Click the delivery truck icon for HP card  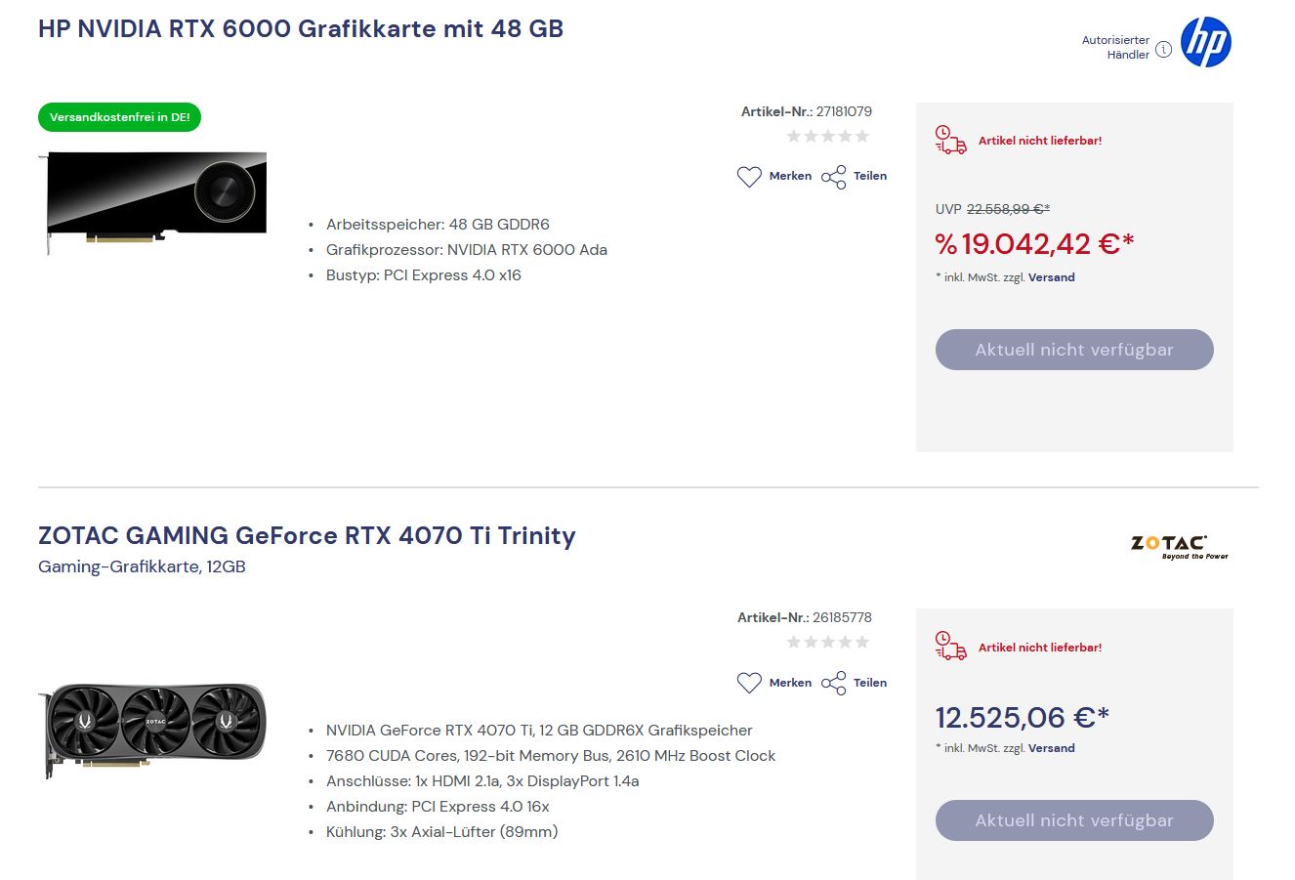coord(950,140)
